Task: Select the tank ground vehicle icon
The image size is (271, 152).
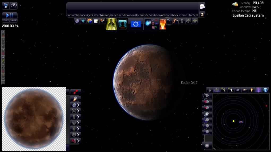Action: 195,21
